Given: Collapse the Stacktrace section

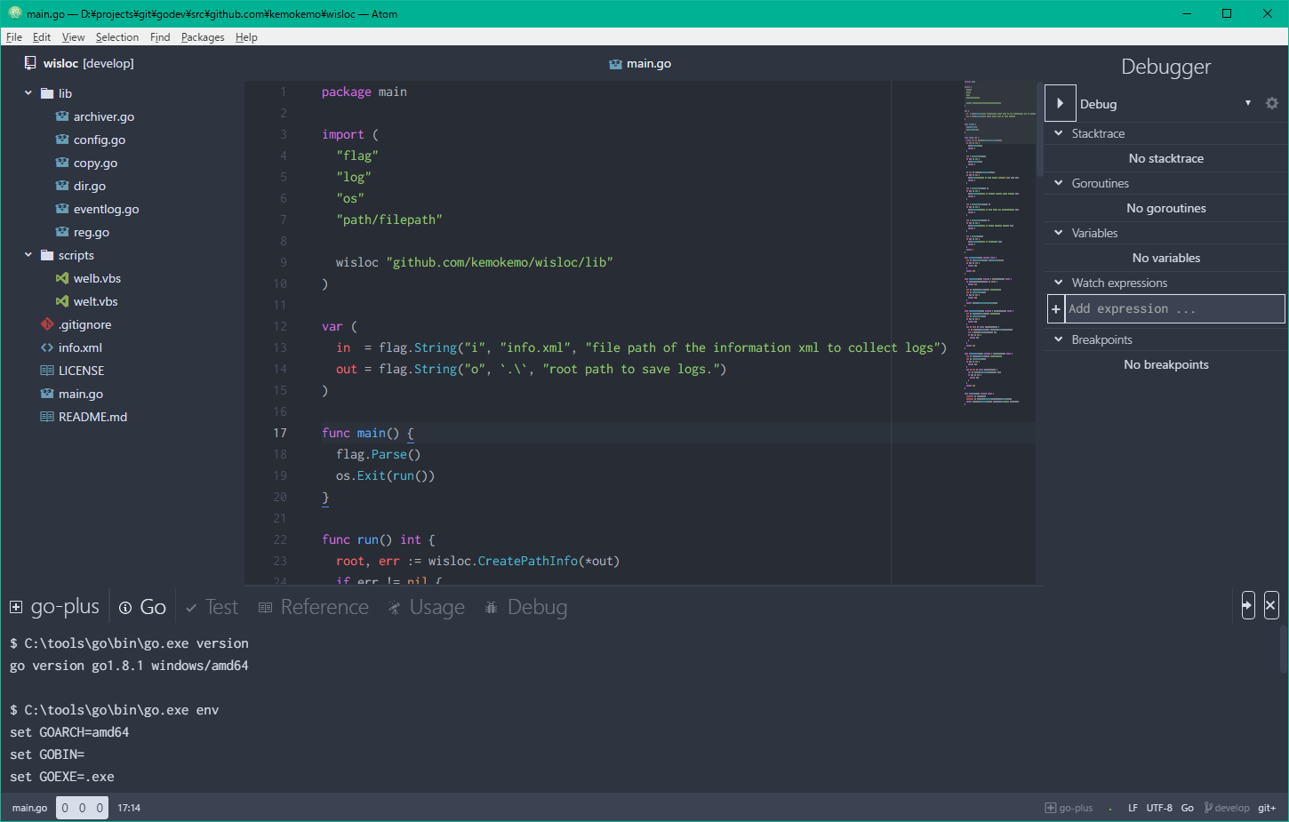Looking at the screenshot, I should [1059, 133].
